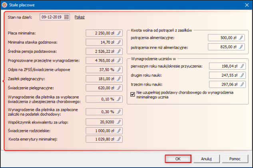
Task: Click the Anuluj button
Action: click(x=206, y=159)
